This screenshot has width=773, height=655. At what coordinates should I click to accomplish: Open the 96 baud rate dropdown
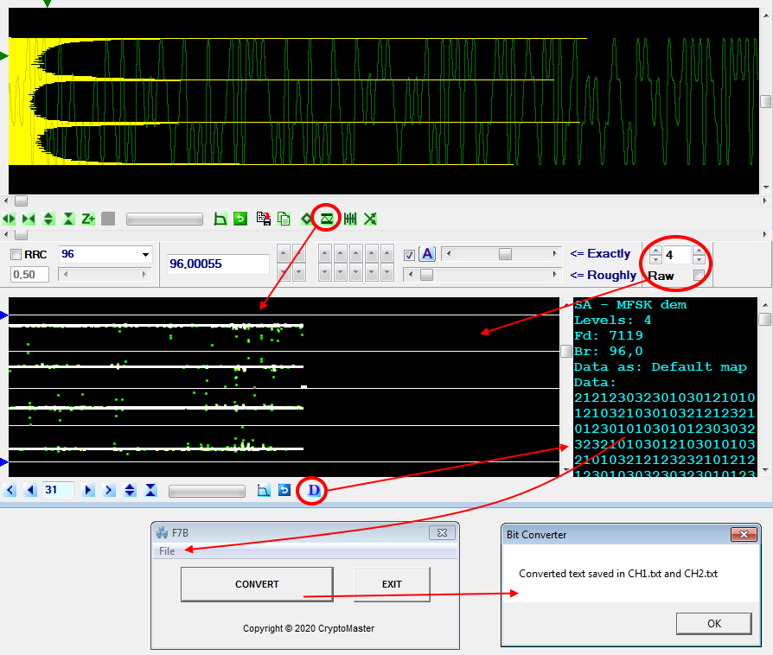tap(144, 253)
